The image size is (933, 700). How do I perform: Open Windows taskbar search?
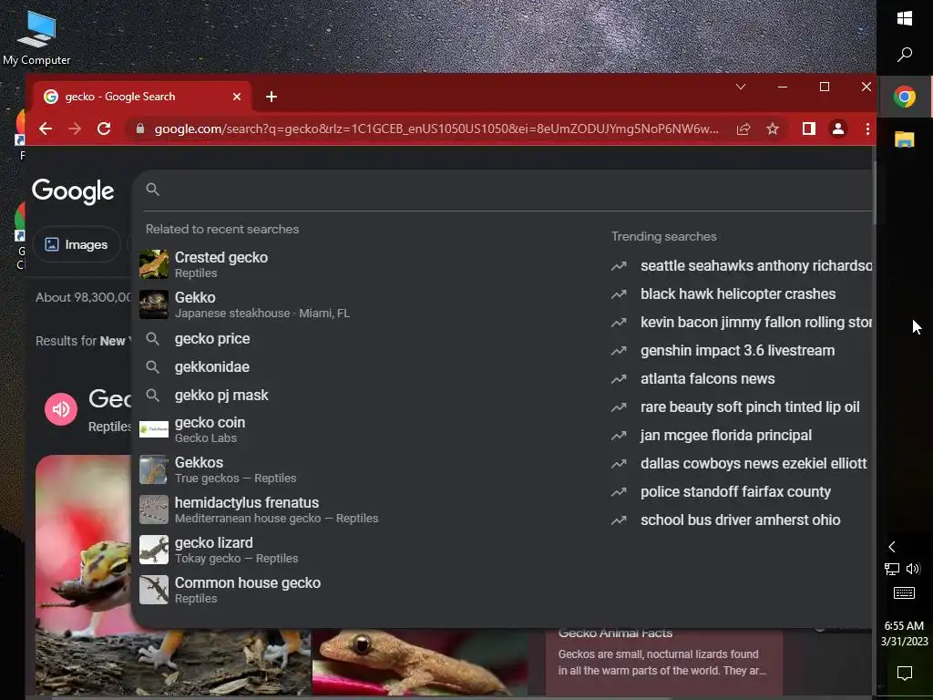click(x=905, y=55)
